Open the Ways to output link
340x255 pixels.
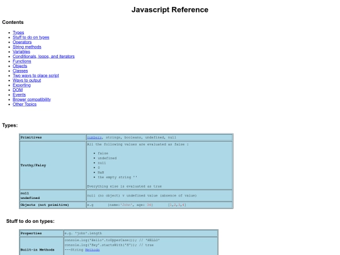[27, 80]
